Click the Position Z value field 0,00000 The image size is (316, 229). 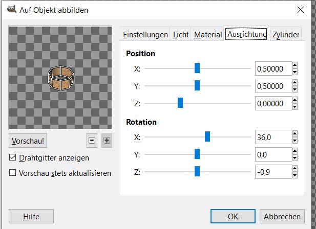(x=273, y=103)
